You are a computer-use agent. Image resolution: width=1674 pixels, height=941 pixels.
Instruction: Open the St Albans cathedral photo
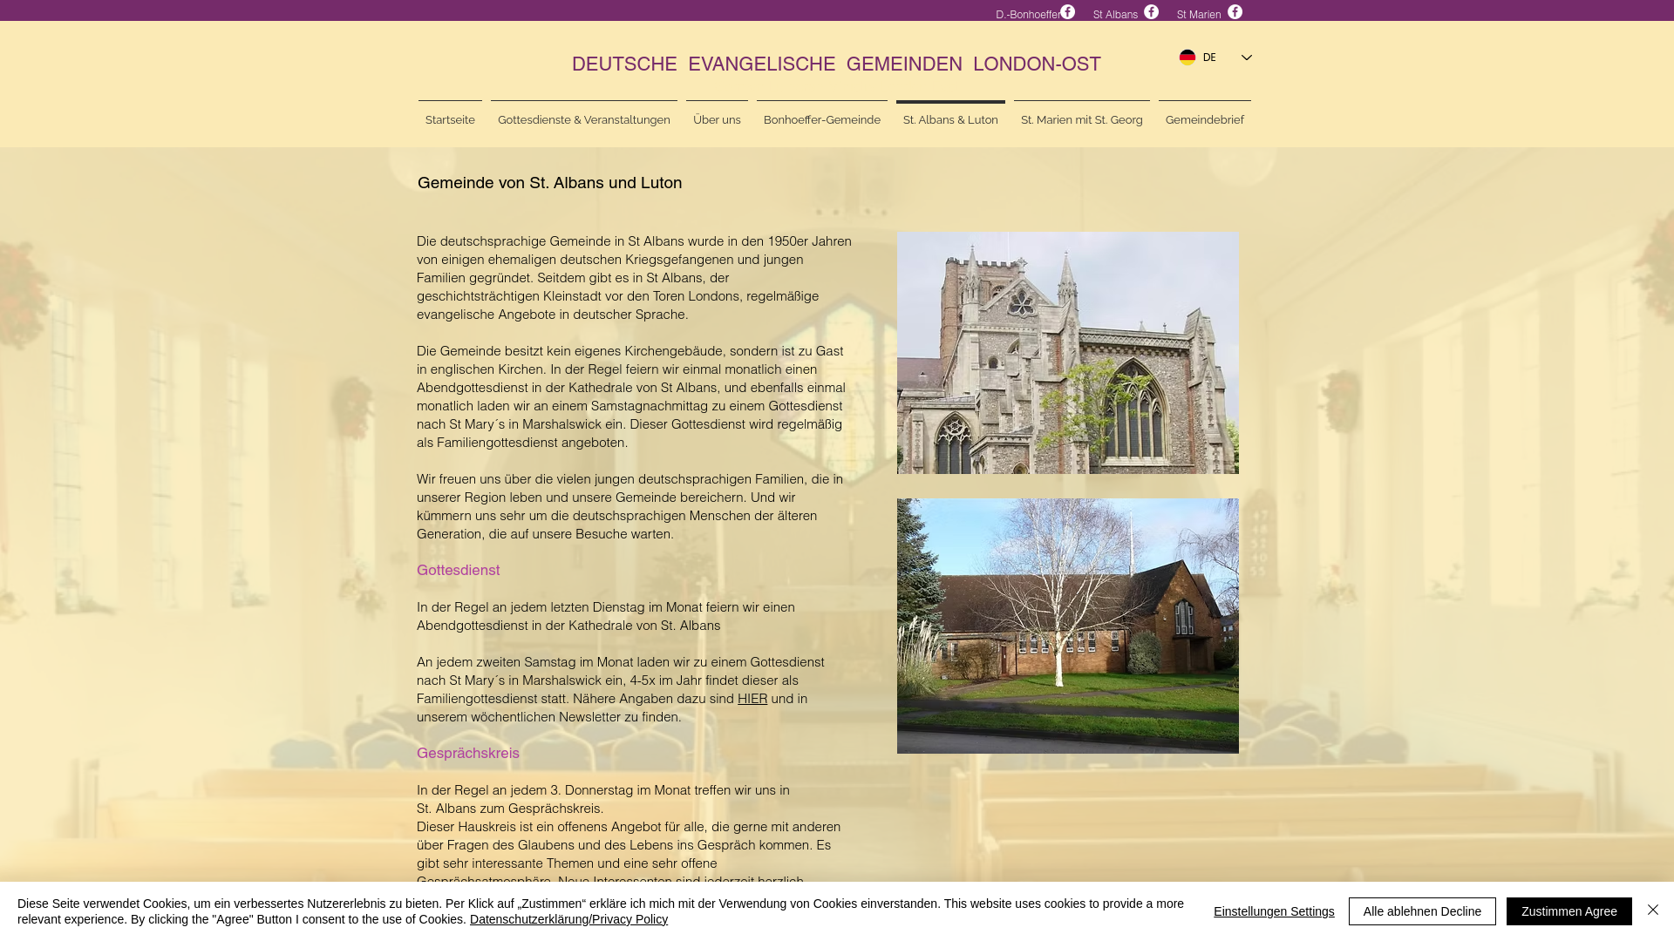pyautogui.click(x=1068, y=353)
